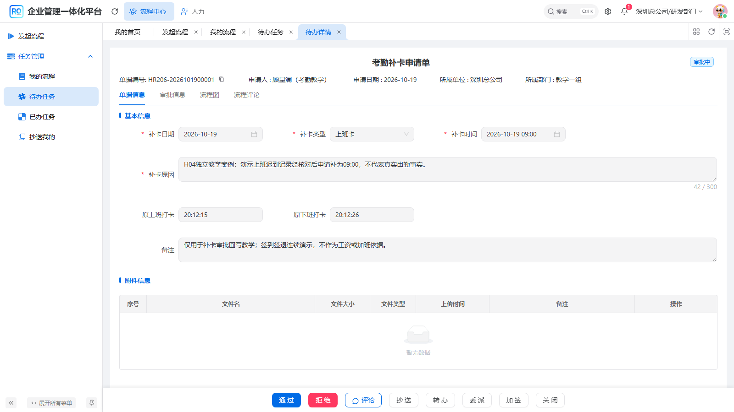Open the notification bell
Image resolution: width=734 pixels, height=412 pixels.
pyautogui.click(x=624, y=11)
